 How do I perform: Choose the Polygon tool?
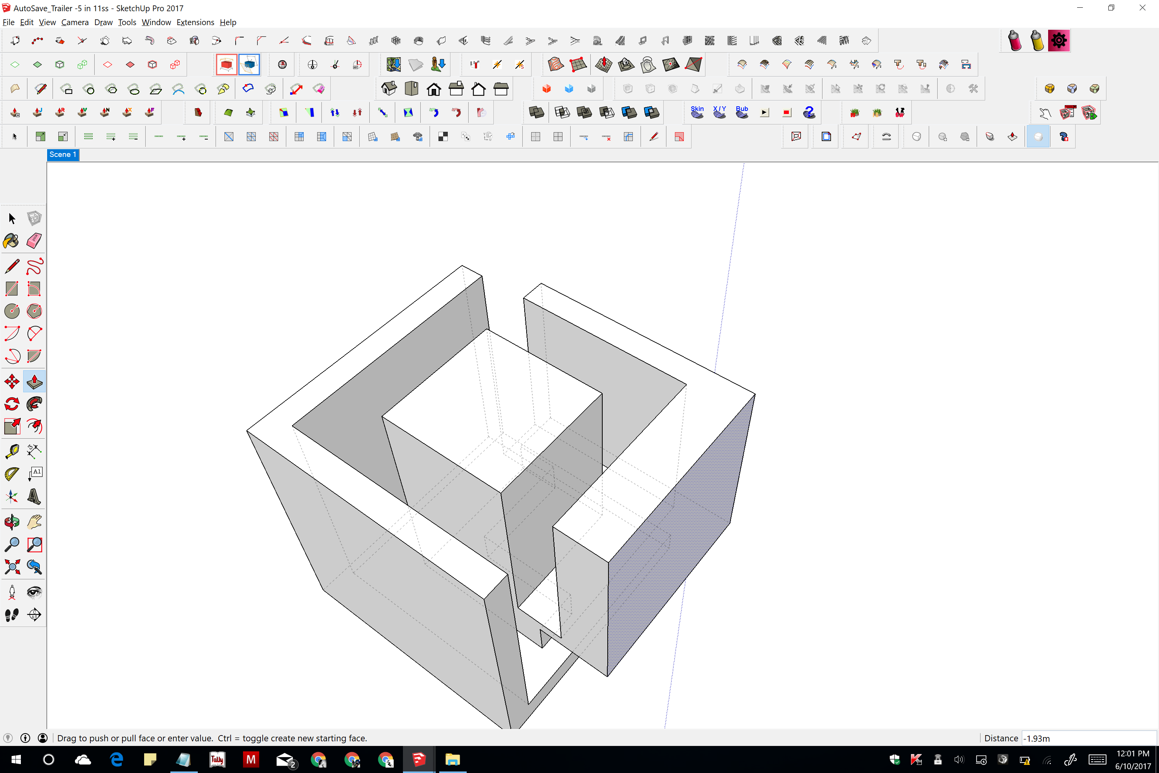(34, 311)
